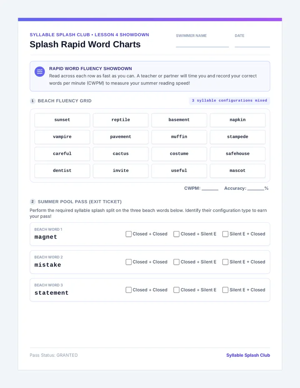Viewport: 300px width, 388px height.
Task: Tick Closed + Silent E for magnet
Action: coord(176,234)
